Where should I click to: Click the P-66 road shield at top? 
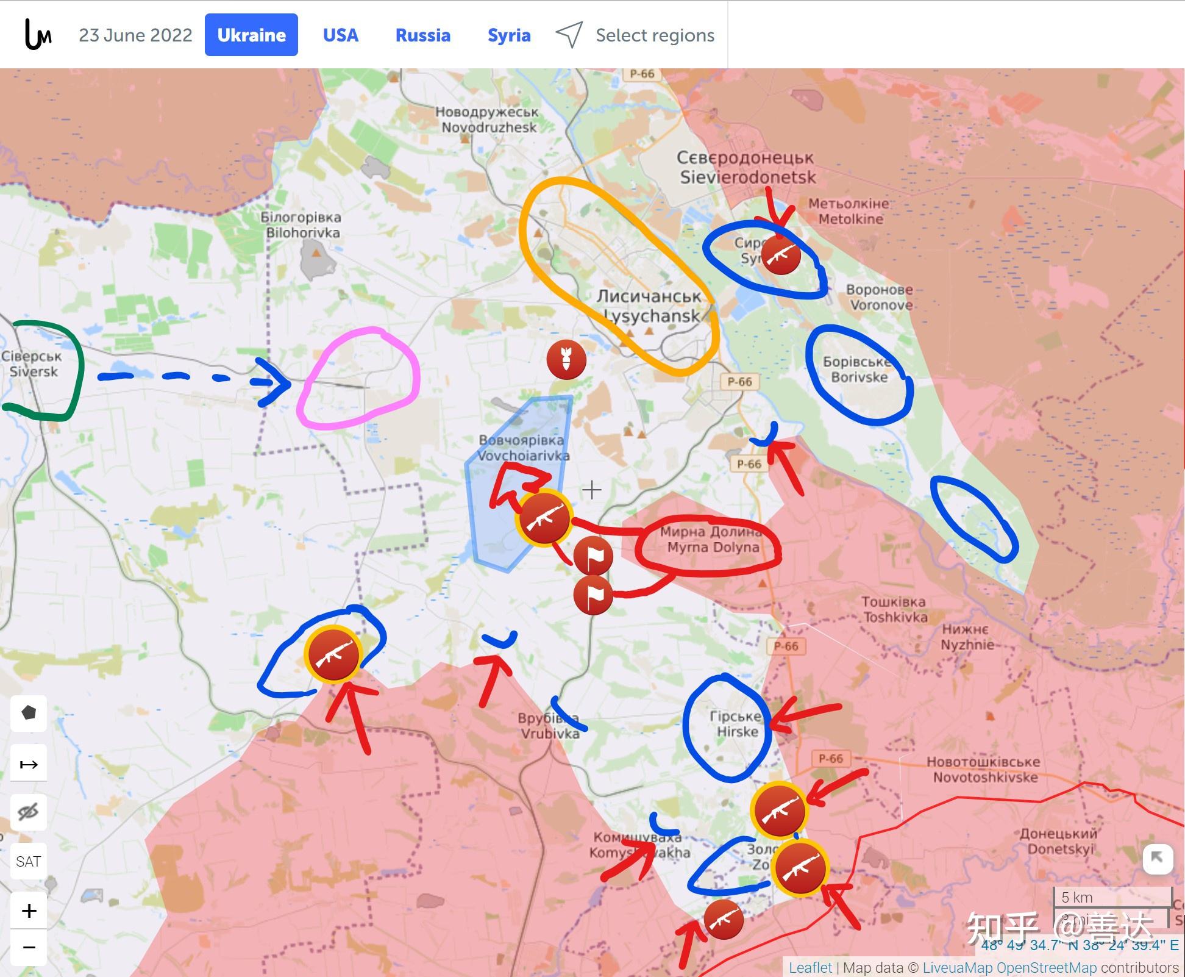point(642,74)
